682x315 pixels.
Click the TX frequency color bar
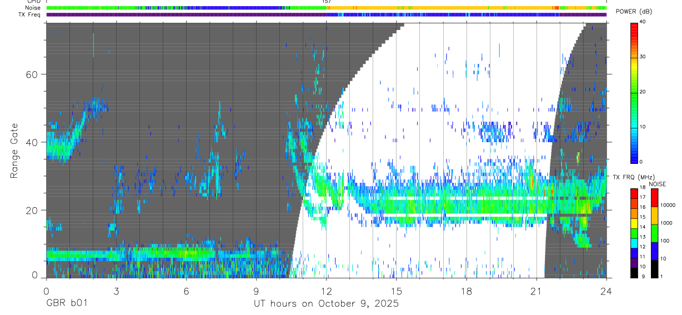(634, 233)
